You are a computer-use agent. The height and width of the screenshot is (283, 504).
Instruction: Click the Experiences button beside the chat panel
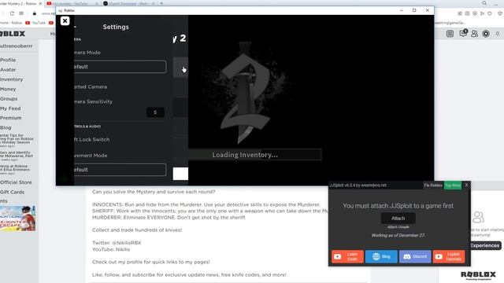tap(485, 245)
